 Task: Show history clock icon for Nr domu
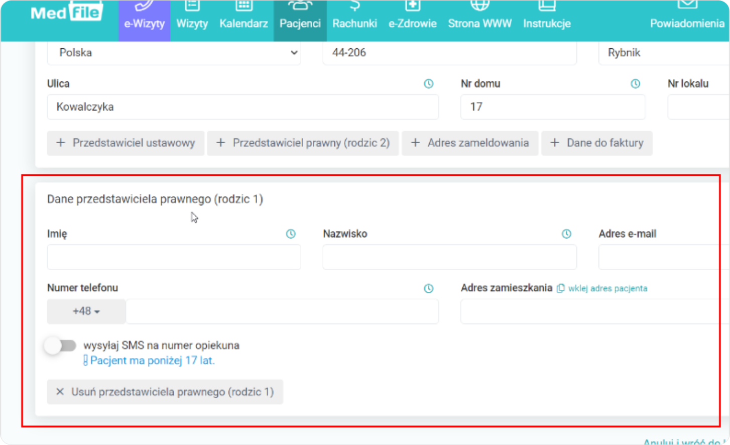[635, 84]
